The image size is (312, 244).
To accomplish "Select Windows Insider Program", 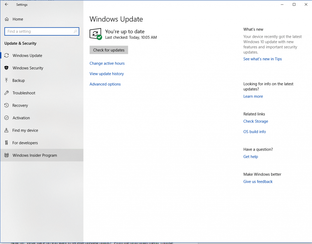I will pos(42,155).
